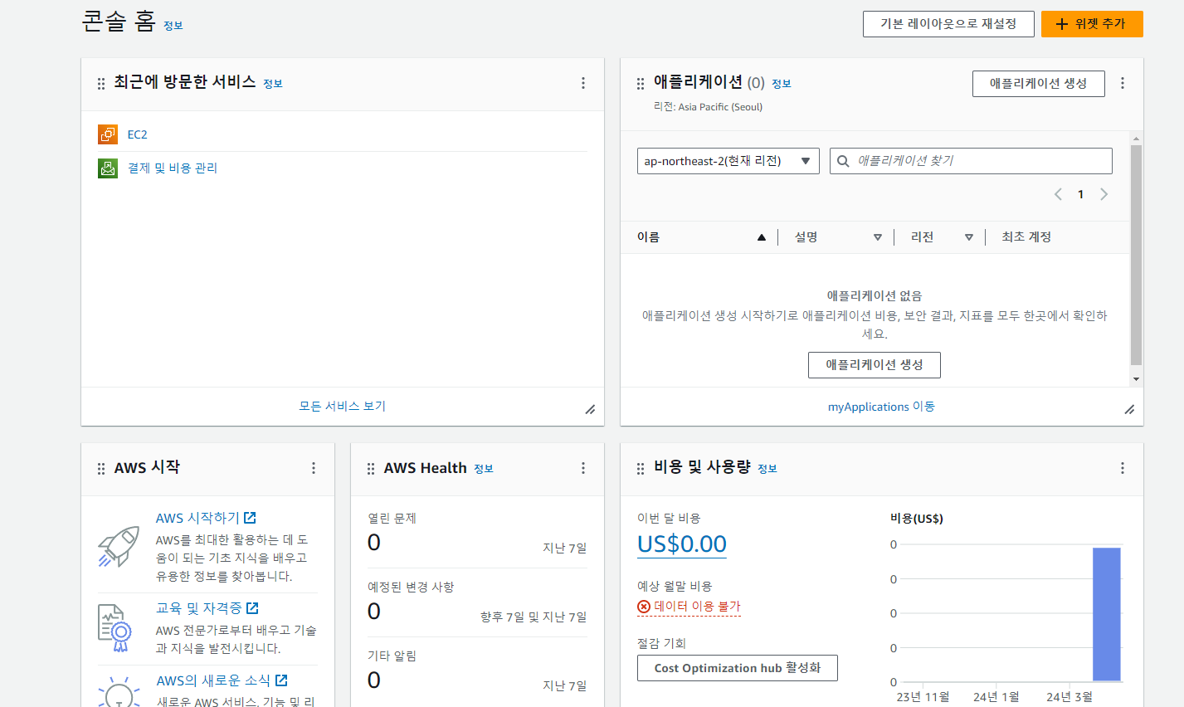Open myApplications 이동 link
The height and width of the screenshot is (707, 1184).
881,407
